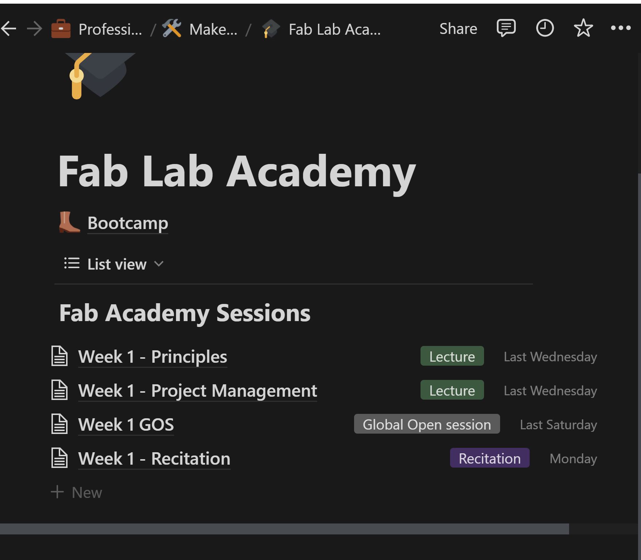Viewport: 641px width, 560px height.
Task: Click the Share button
Action: point(458,28)
